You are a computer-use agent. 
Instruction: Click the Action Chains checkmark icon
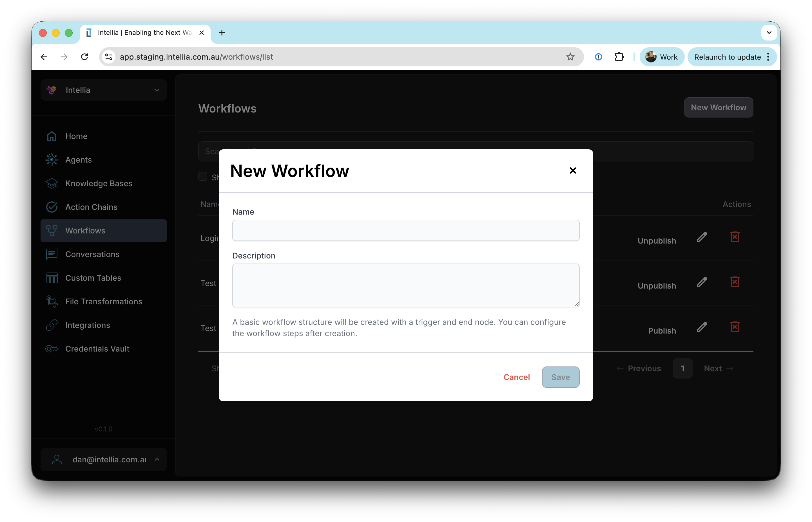click(52, 207)
